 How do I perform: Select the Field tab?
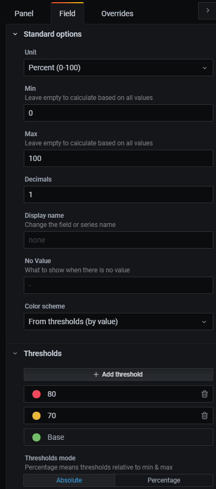[67, 14]
